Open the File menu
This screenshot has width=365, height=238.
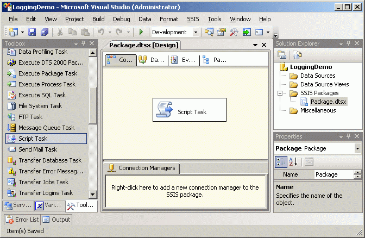point(13,19)
